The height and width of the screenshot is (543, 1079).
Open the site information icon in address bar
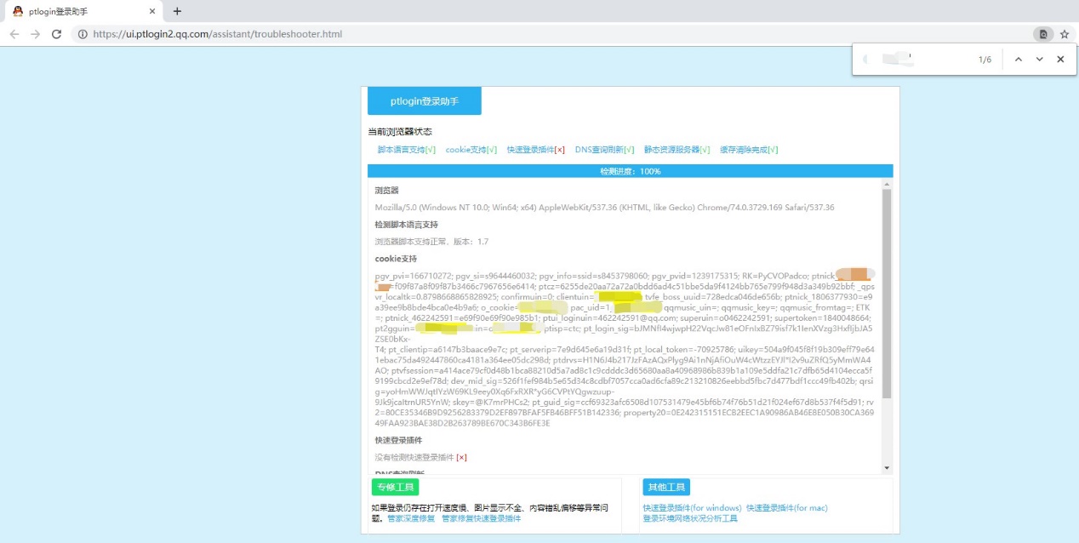[83, 34]
